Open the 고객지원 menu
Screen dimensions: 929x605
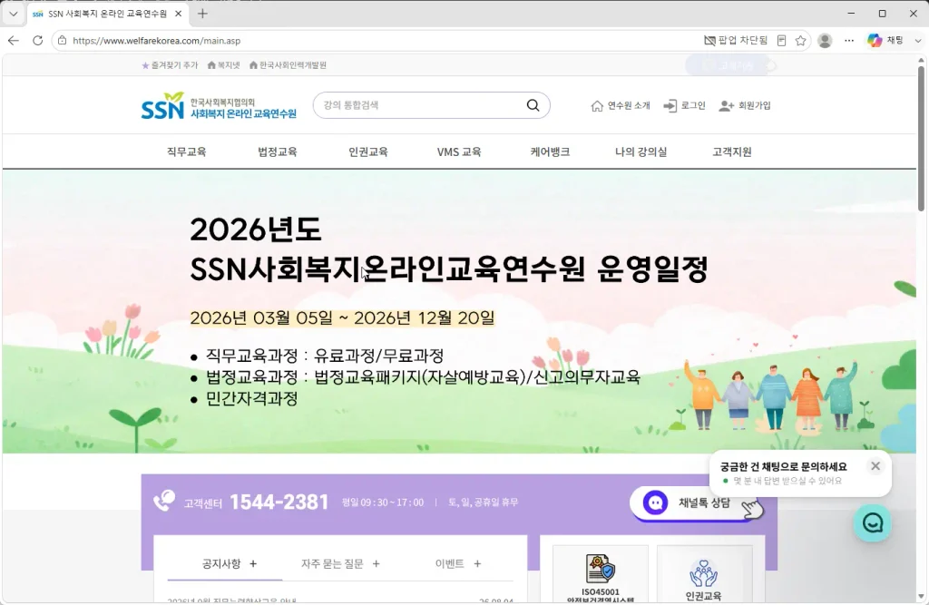(x=732, y=151)
